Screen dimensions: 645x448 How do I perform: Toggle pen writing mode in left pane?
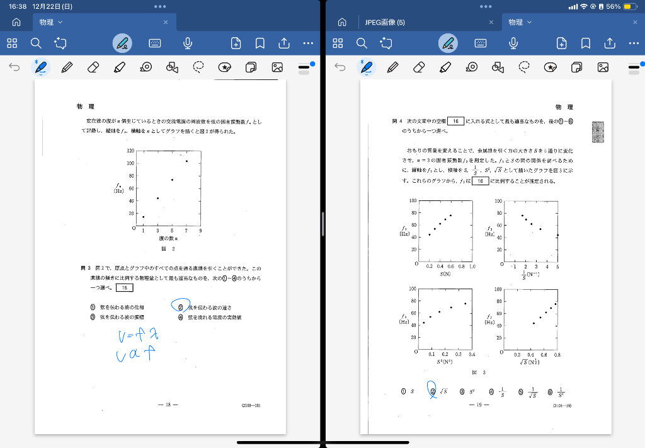pos(123,43)
